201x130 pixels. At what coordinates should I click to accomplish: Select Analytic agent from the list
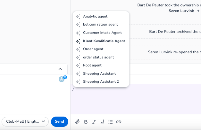pyautogui.click(x=95, y=16)
